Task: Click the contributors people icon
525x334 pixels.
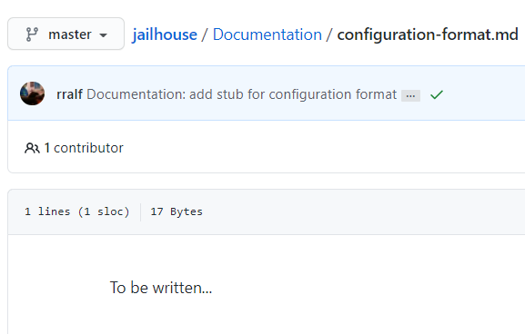Action: [x=32, y=148]
